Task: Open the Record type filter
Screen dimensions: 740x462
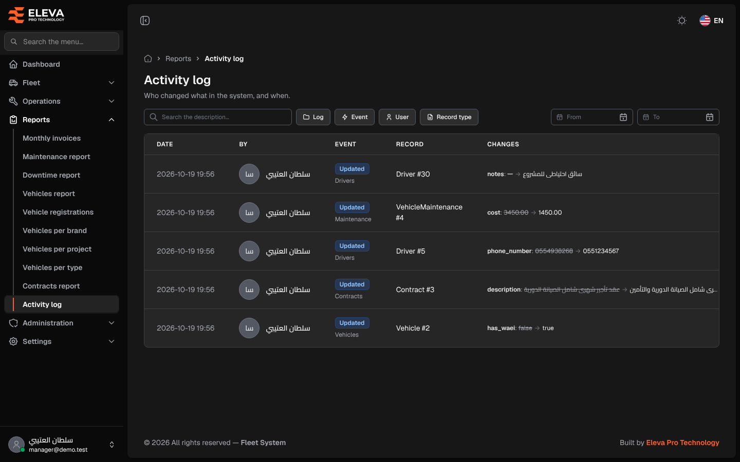Action: (x=449, y=117)
